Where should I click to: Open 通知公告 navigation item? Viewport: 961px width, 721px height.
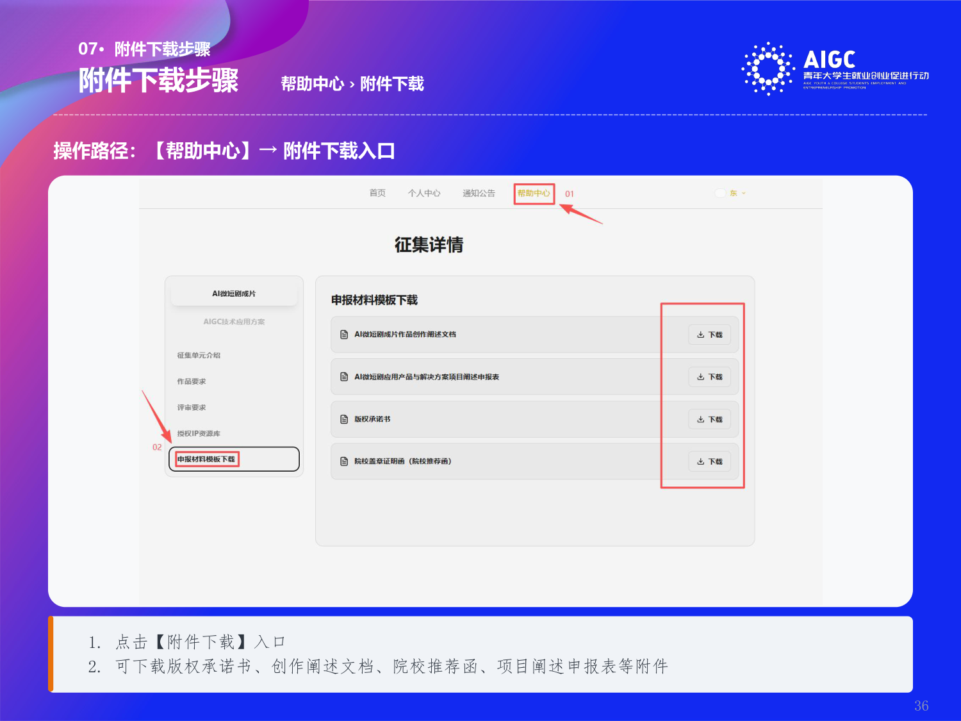coord(479,193)
